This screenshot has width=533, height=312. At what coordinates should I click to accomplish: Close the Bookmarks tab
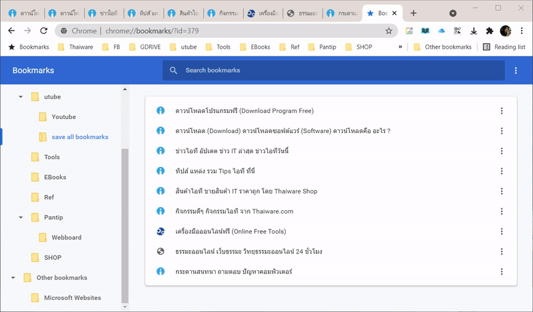tap(394, 13)
